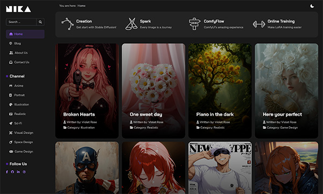Open Contact Us page
323x194 pixels.
tap(22, 62)
